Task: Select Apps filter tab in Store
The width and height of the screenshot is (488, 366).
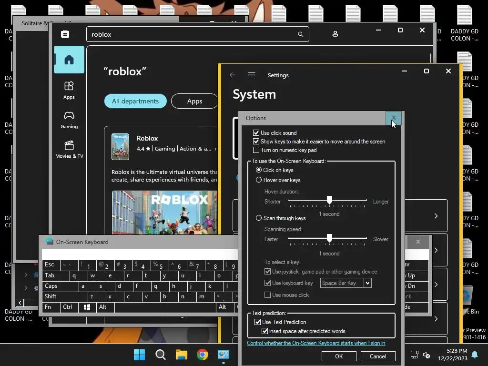Action: [194, 101]
